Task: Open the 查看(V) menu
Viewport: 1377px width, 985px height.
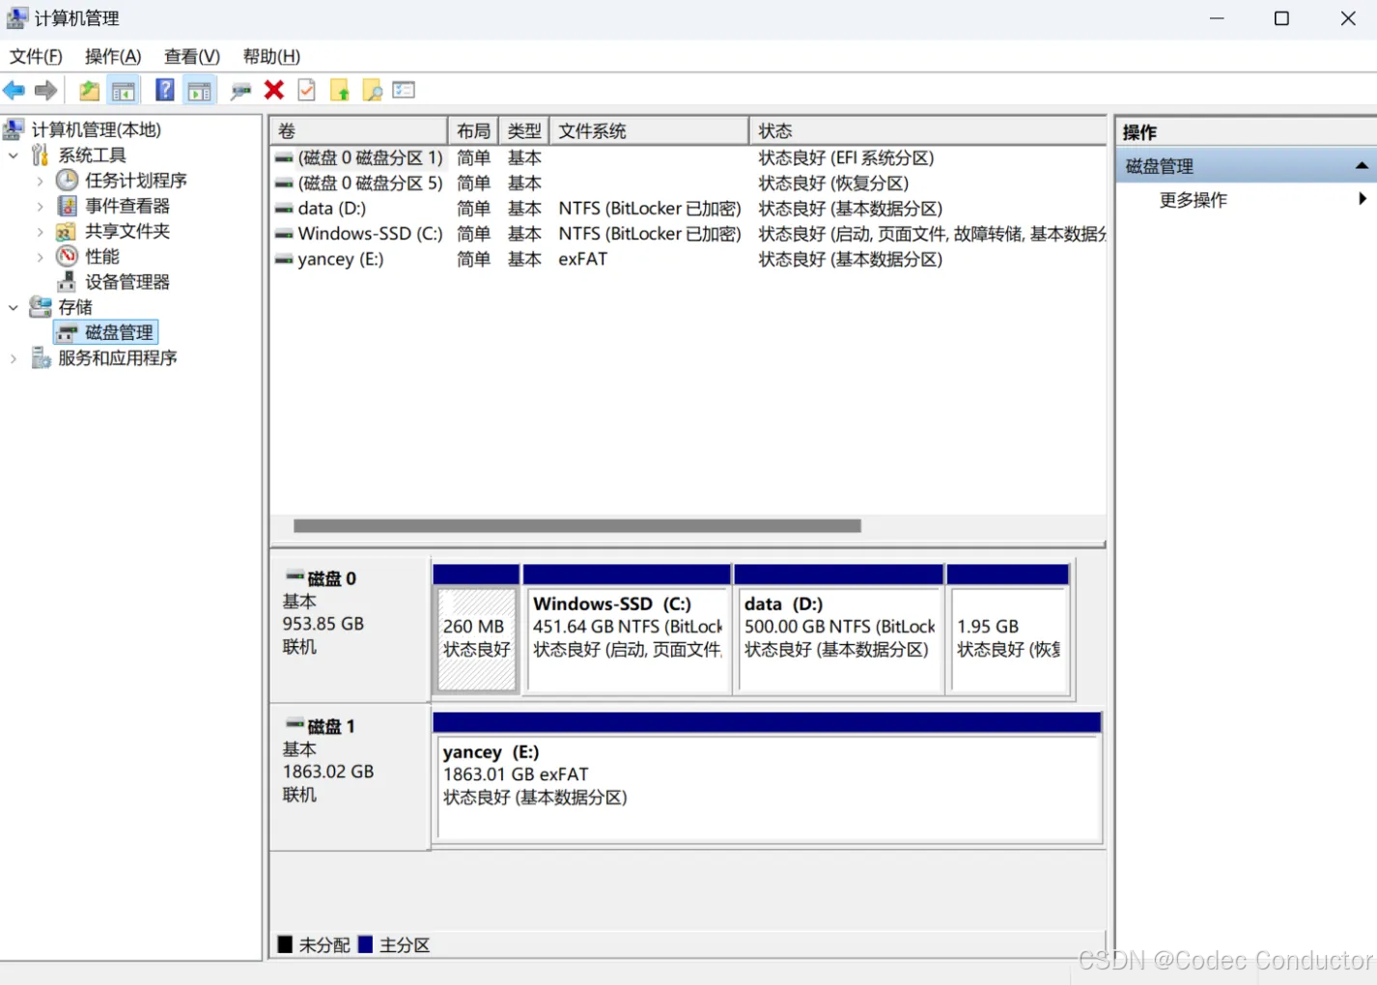Action: point(192,57)
